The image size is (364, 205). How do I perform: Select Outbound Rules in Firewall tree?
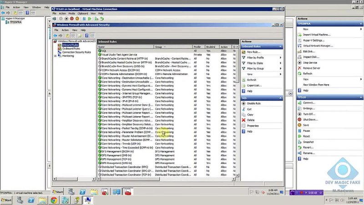(71, 49)
